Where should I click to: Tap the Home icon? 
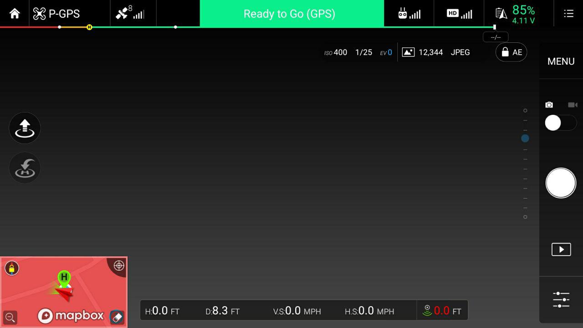15,14
